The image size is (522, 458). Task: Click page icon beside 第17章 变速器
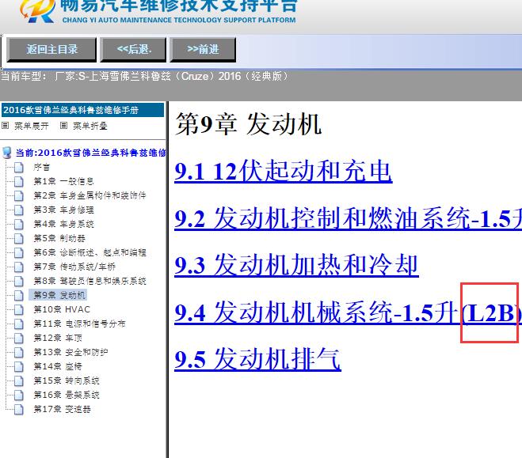(x=19, y=409)
